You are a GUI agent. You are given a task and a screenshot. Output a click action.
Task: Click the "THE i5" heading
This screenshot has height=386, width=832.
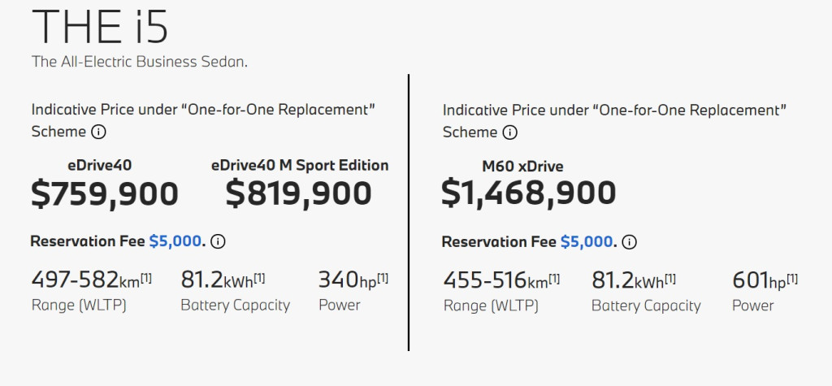point(99,28)
